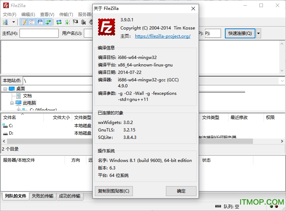Image resolution: width=286 pixels, height=211 pixels.
Task: Click the C: drive icon
Action: [5, 126]
